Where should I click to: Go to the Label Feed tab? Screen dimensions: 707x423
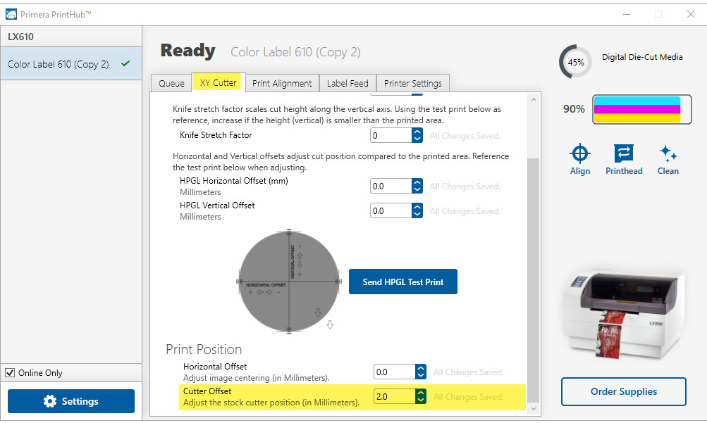click(x=348, y=83)
